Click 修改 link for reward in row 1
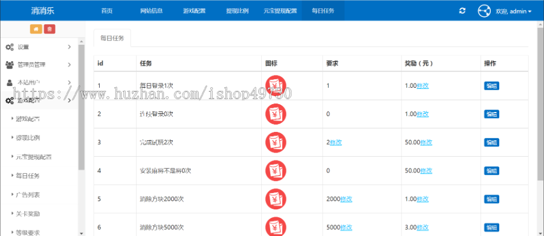The height and width of the screenshot is (236, 544). coord(423,85)
